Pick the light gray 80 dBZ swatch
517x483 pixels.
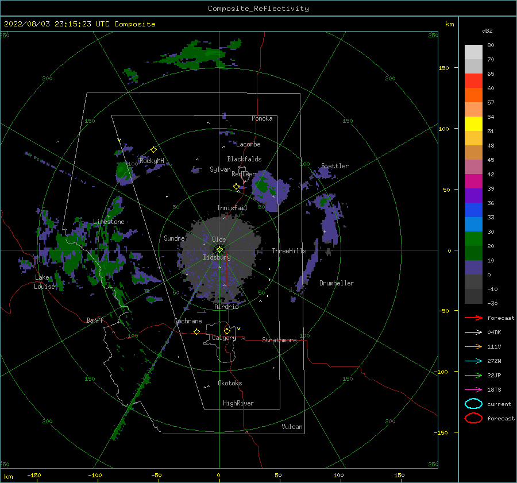click(x=473, y=52)
